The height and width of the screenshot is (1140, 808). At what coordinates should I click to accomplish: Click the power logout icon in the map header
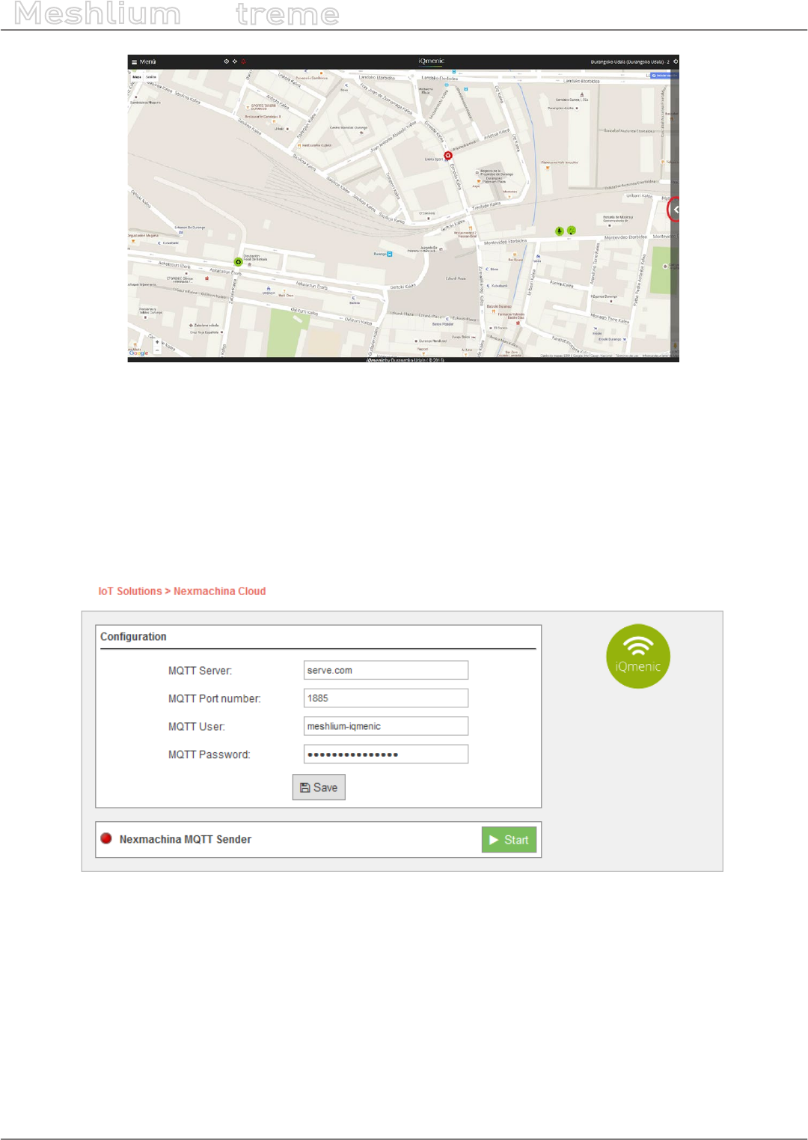coord(676,61)
